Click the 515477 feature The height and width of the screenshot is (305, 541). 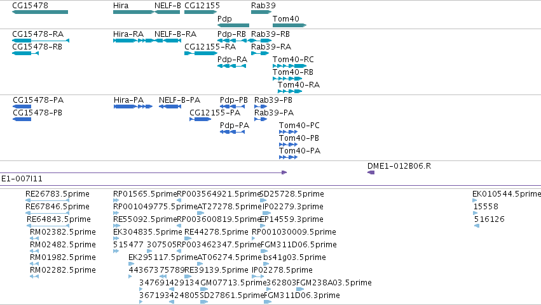pyautogui.click(x=116, y=251)
